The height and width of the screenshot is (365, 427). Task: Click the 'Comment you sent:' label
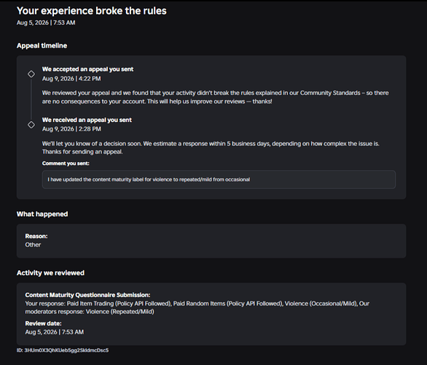pyautogui.click(x=66, y=164)
